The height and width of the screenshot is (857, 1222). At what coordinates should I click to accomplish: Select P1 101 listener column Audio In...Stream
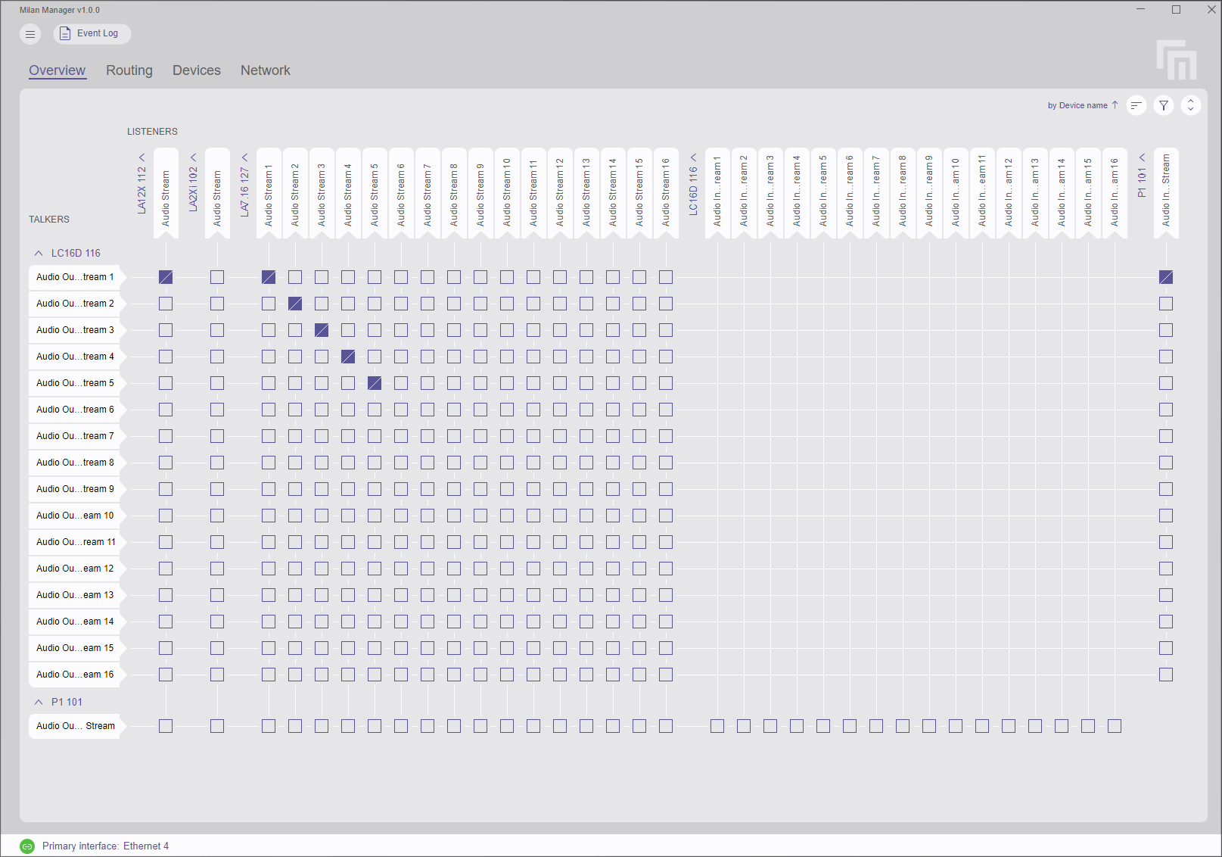[x=1166, y=194]
